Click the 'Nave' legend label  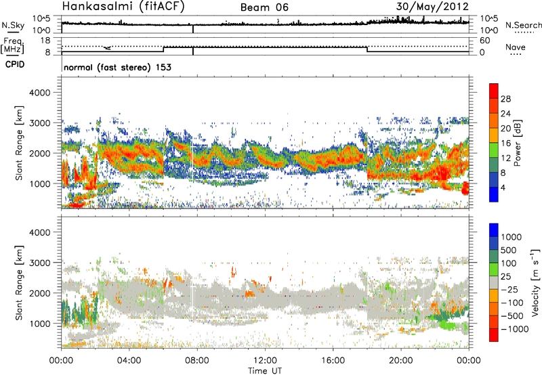pos(516,47)
